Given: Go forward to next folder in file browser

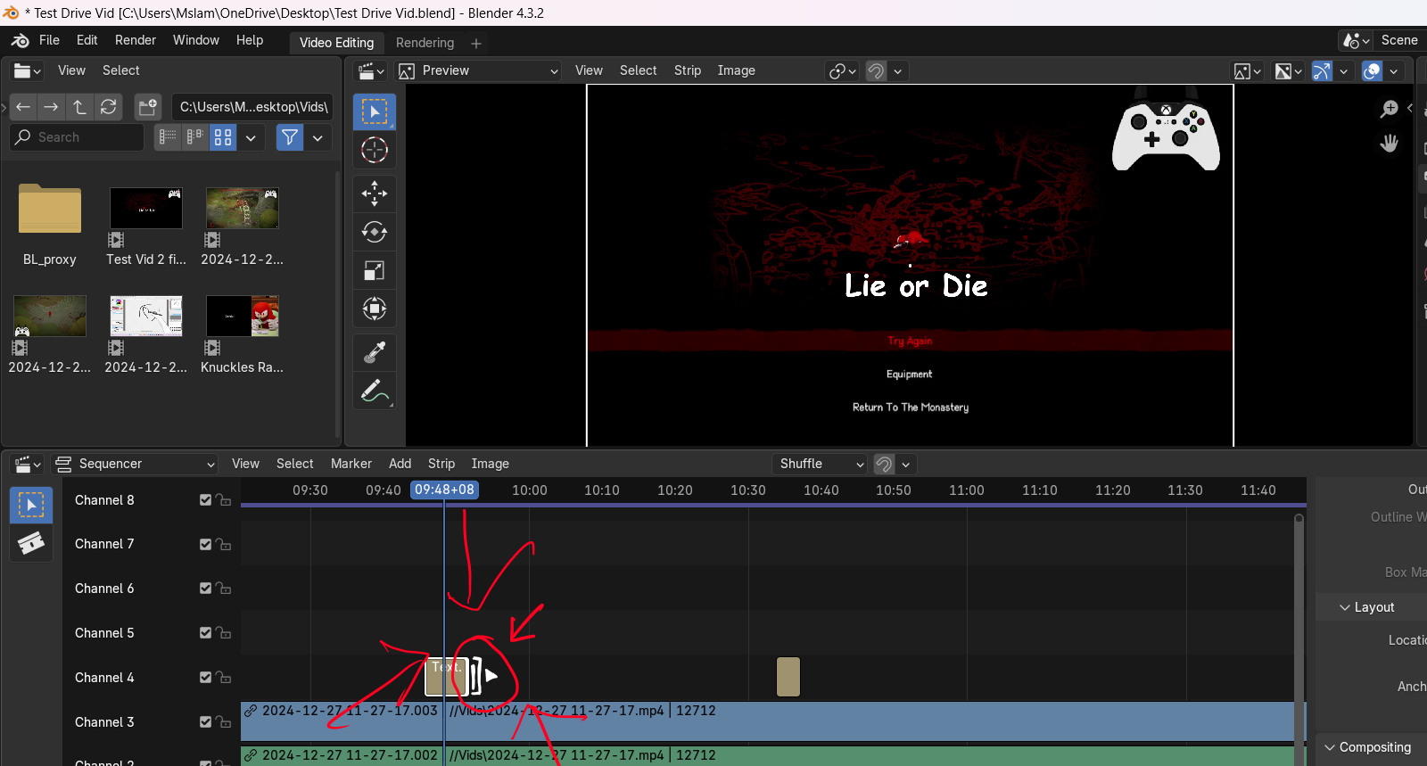Looking at the screenshot, I should pyautogui.click(x=52, y=107).
